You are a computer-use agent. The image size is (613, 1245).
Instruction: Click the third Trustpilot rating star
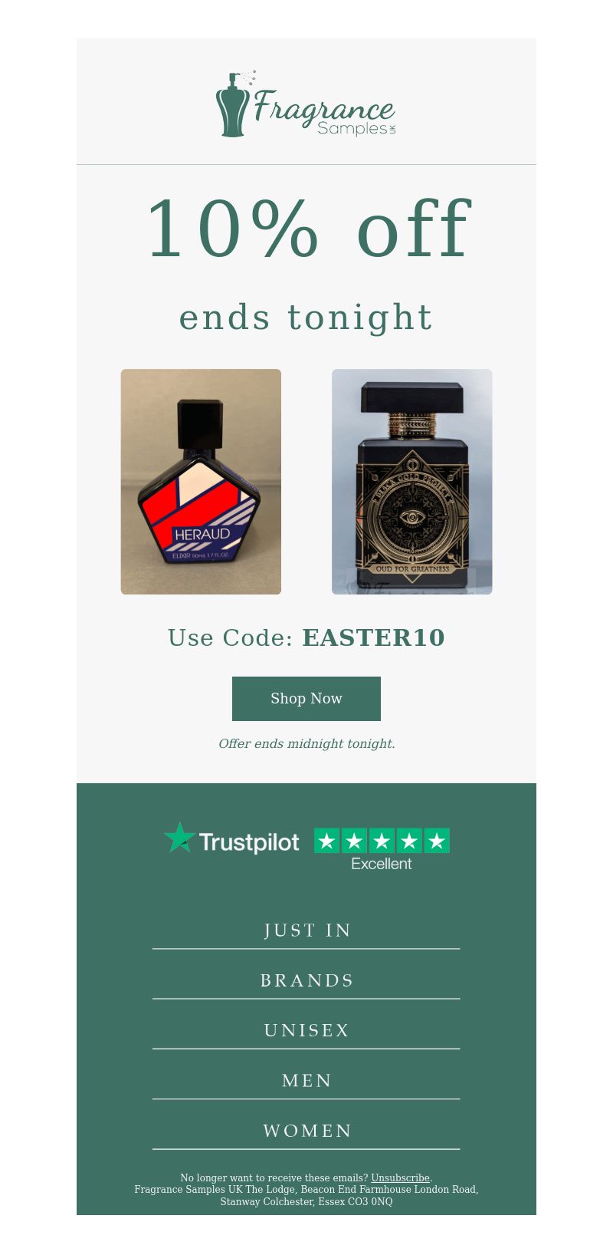382,841
